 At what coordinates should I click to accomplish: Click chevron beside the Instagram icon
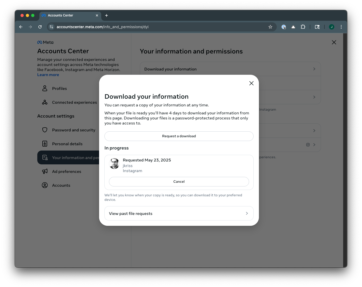click(x=314, y=145)
